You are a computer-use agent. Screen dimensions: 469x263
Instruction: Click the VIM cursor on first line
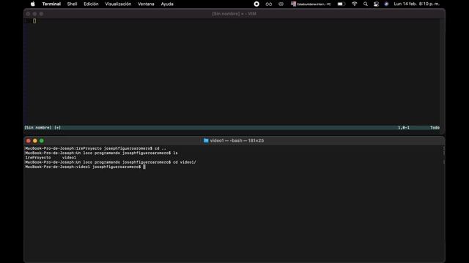pos(34,21)
